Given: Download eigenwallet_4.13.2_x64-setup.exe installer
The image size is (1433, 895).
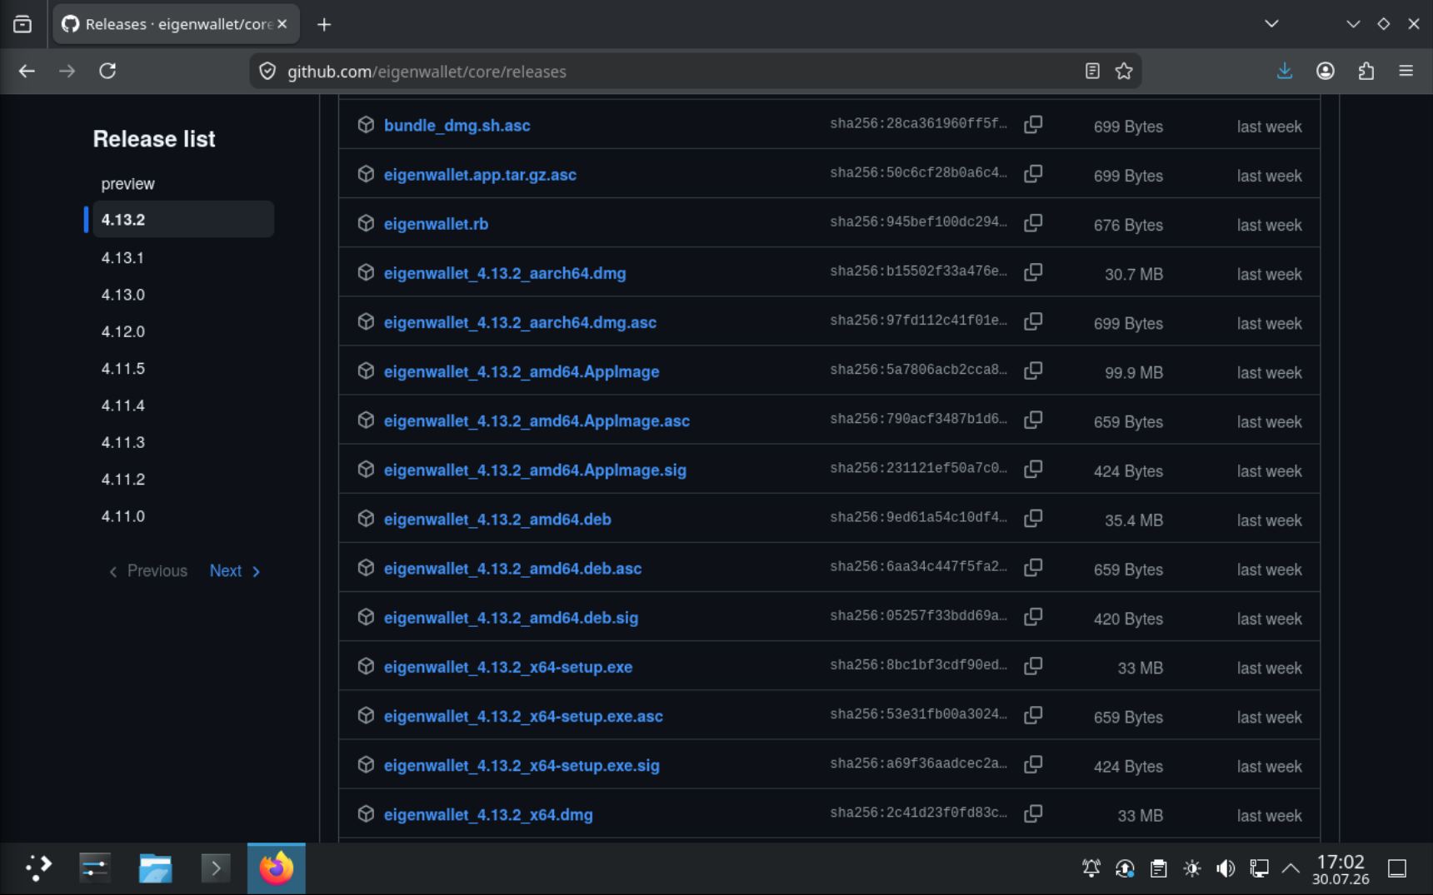Looking at the screenshot, I should [508, 667].
